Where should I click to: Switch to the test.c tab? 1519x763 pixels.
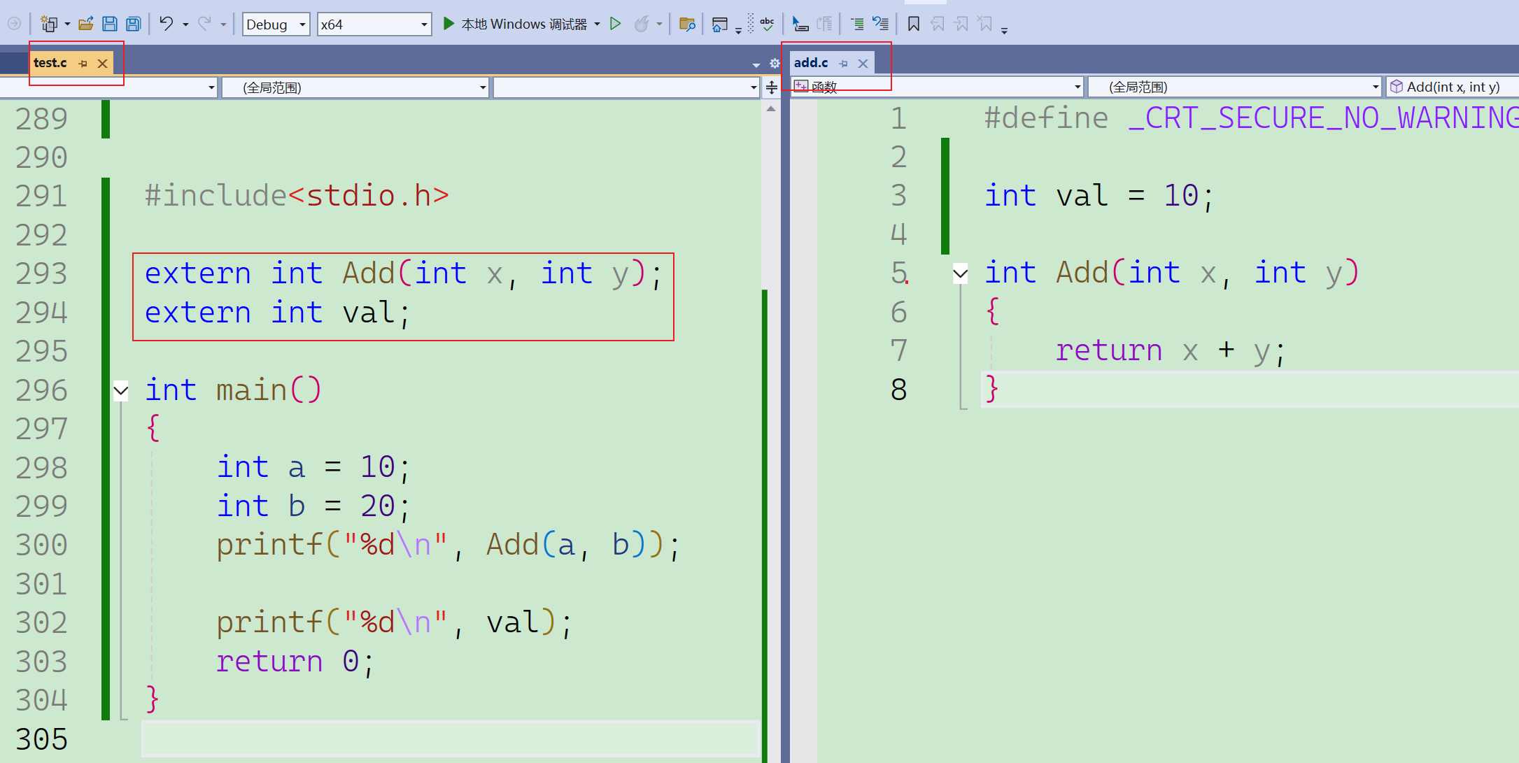(50, 63)
